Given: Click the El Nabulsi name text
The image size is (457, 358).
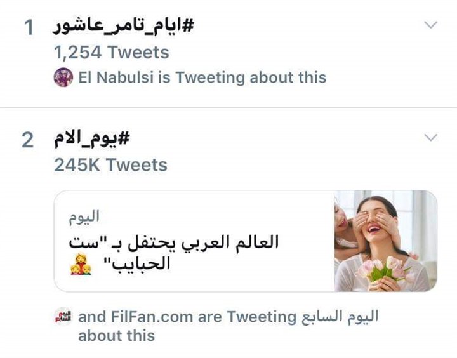Looking at the screenshot, I should [116, 77].
